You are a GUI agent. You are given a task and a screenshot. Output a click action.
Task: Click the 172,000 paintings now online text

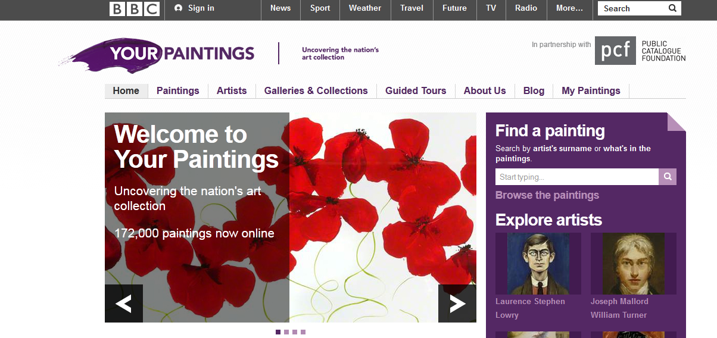194,233
